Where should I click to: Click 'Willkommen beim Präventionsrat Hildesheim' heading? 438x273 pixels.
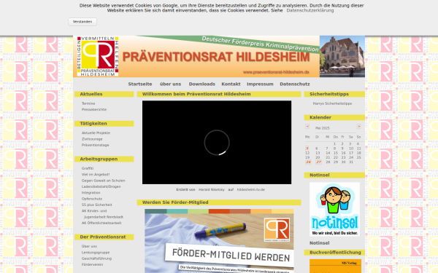pyautogui.click(x=196, y=94)
